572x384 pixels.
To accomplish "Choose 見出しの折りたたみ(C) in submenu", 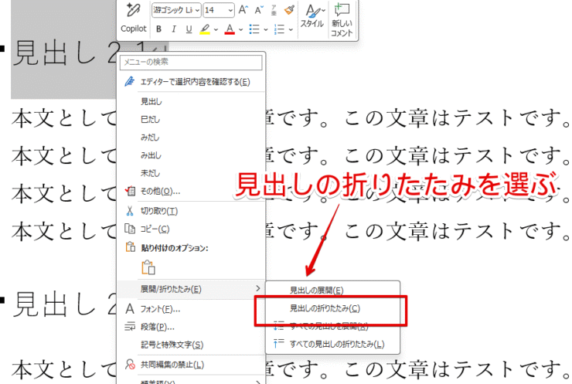I will [332, 308].
